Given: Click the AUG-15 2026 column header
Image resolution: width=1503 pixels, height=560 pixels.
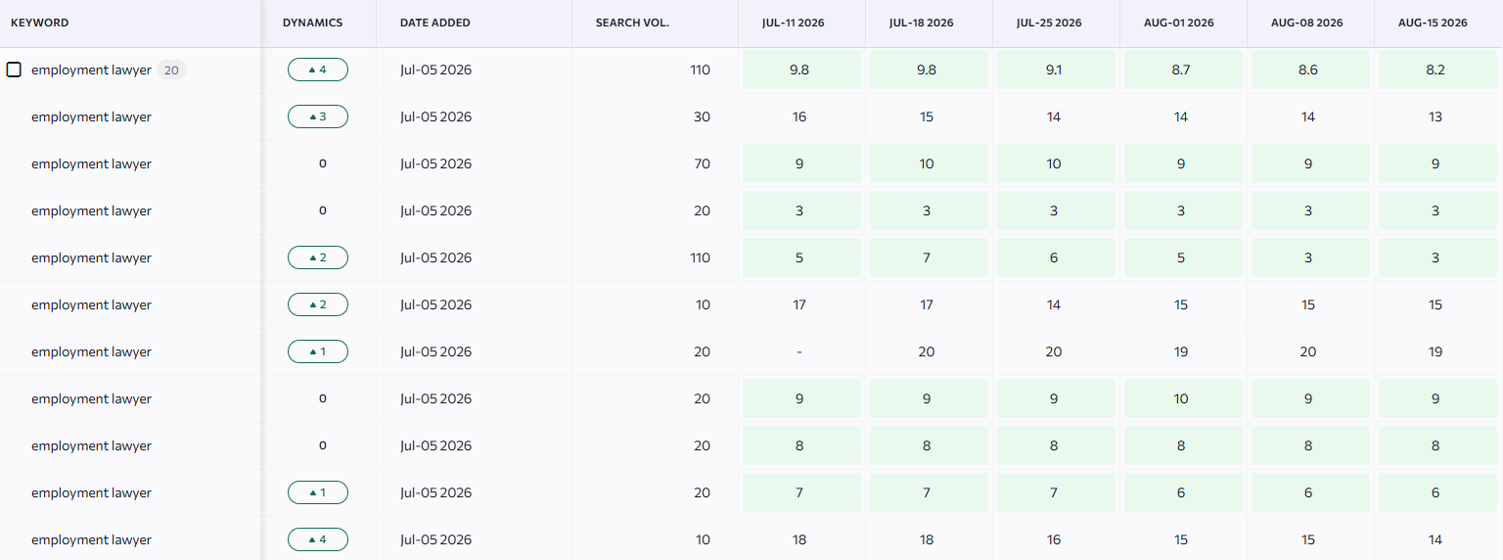Looking at the screenshot, I should 1433,23.
